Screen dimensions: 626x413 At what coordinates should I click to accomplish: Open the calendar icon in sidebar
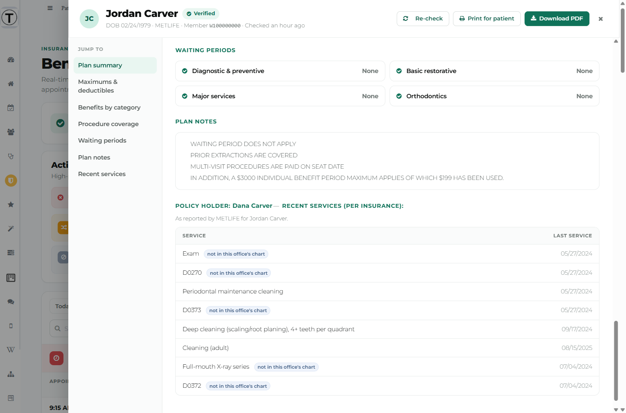tap(11, 108)
